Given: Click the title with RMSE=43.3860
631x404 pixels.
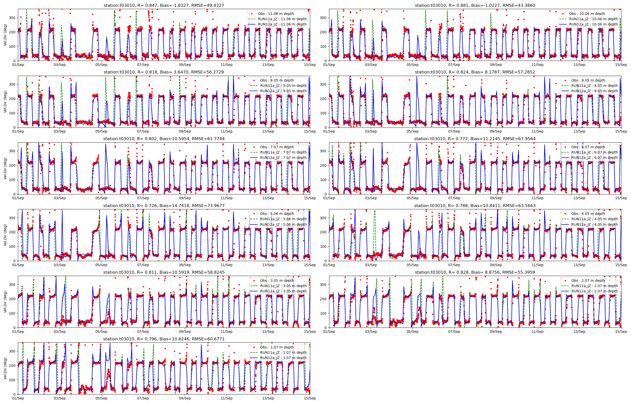Looking at the screenshot, I should click(475, 5).
